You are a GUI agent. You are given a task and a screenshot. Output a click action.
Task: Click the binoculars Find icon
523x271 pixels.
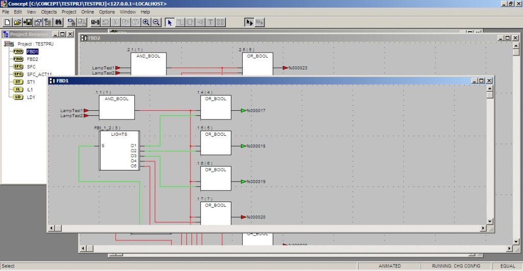(x=58, y=22)
